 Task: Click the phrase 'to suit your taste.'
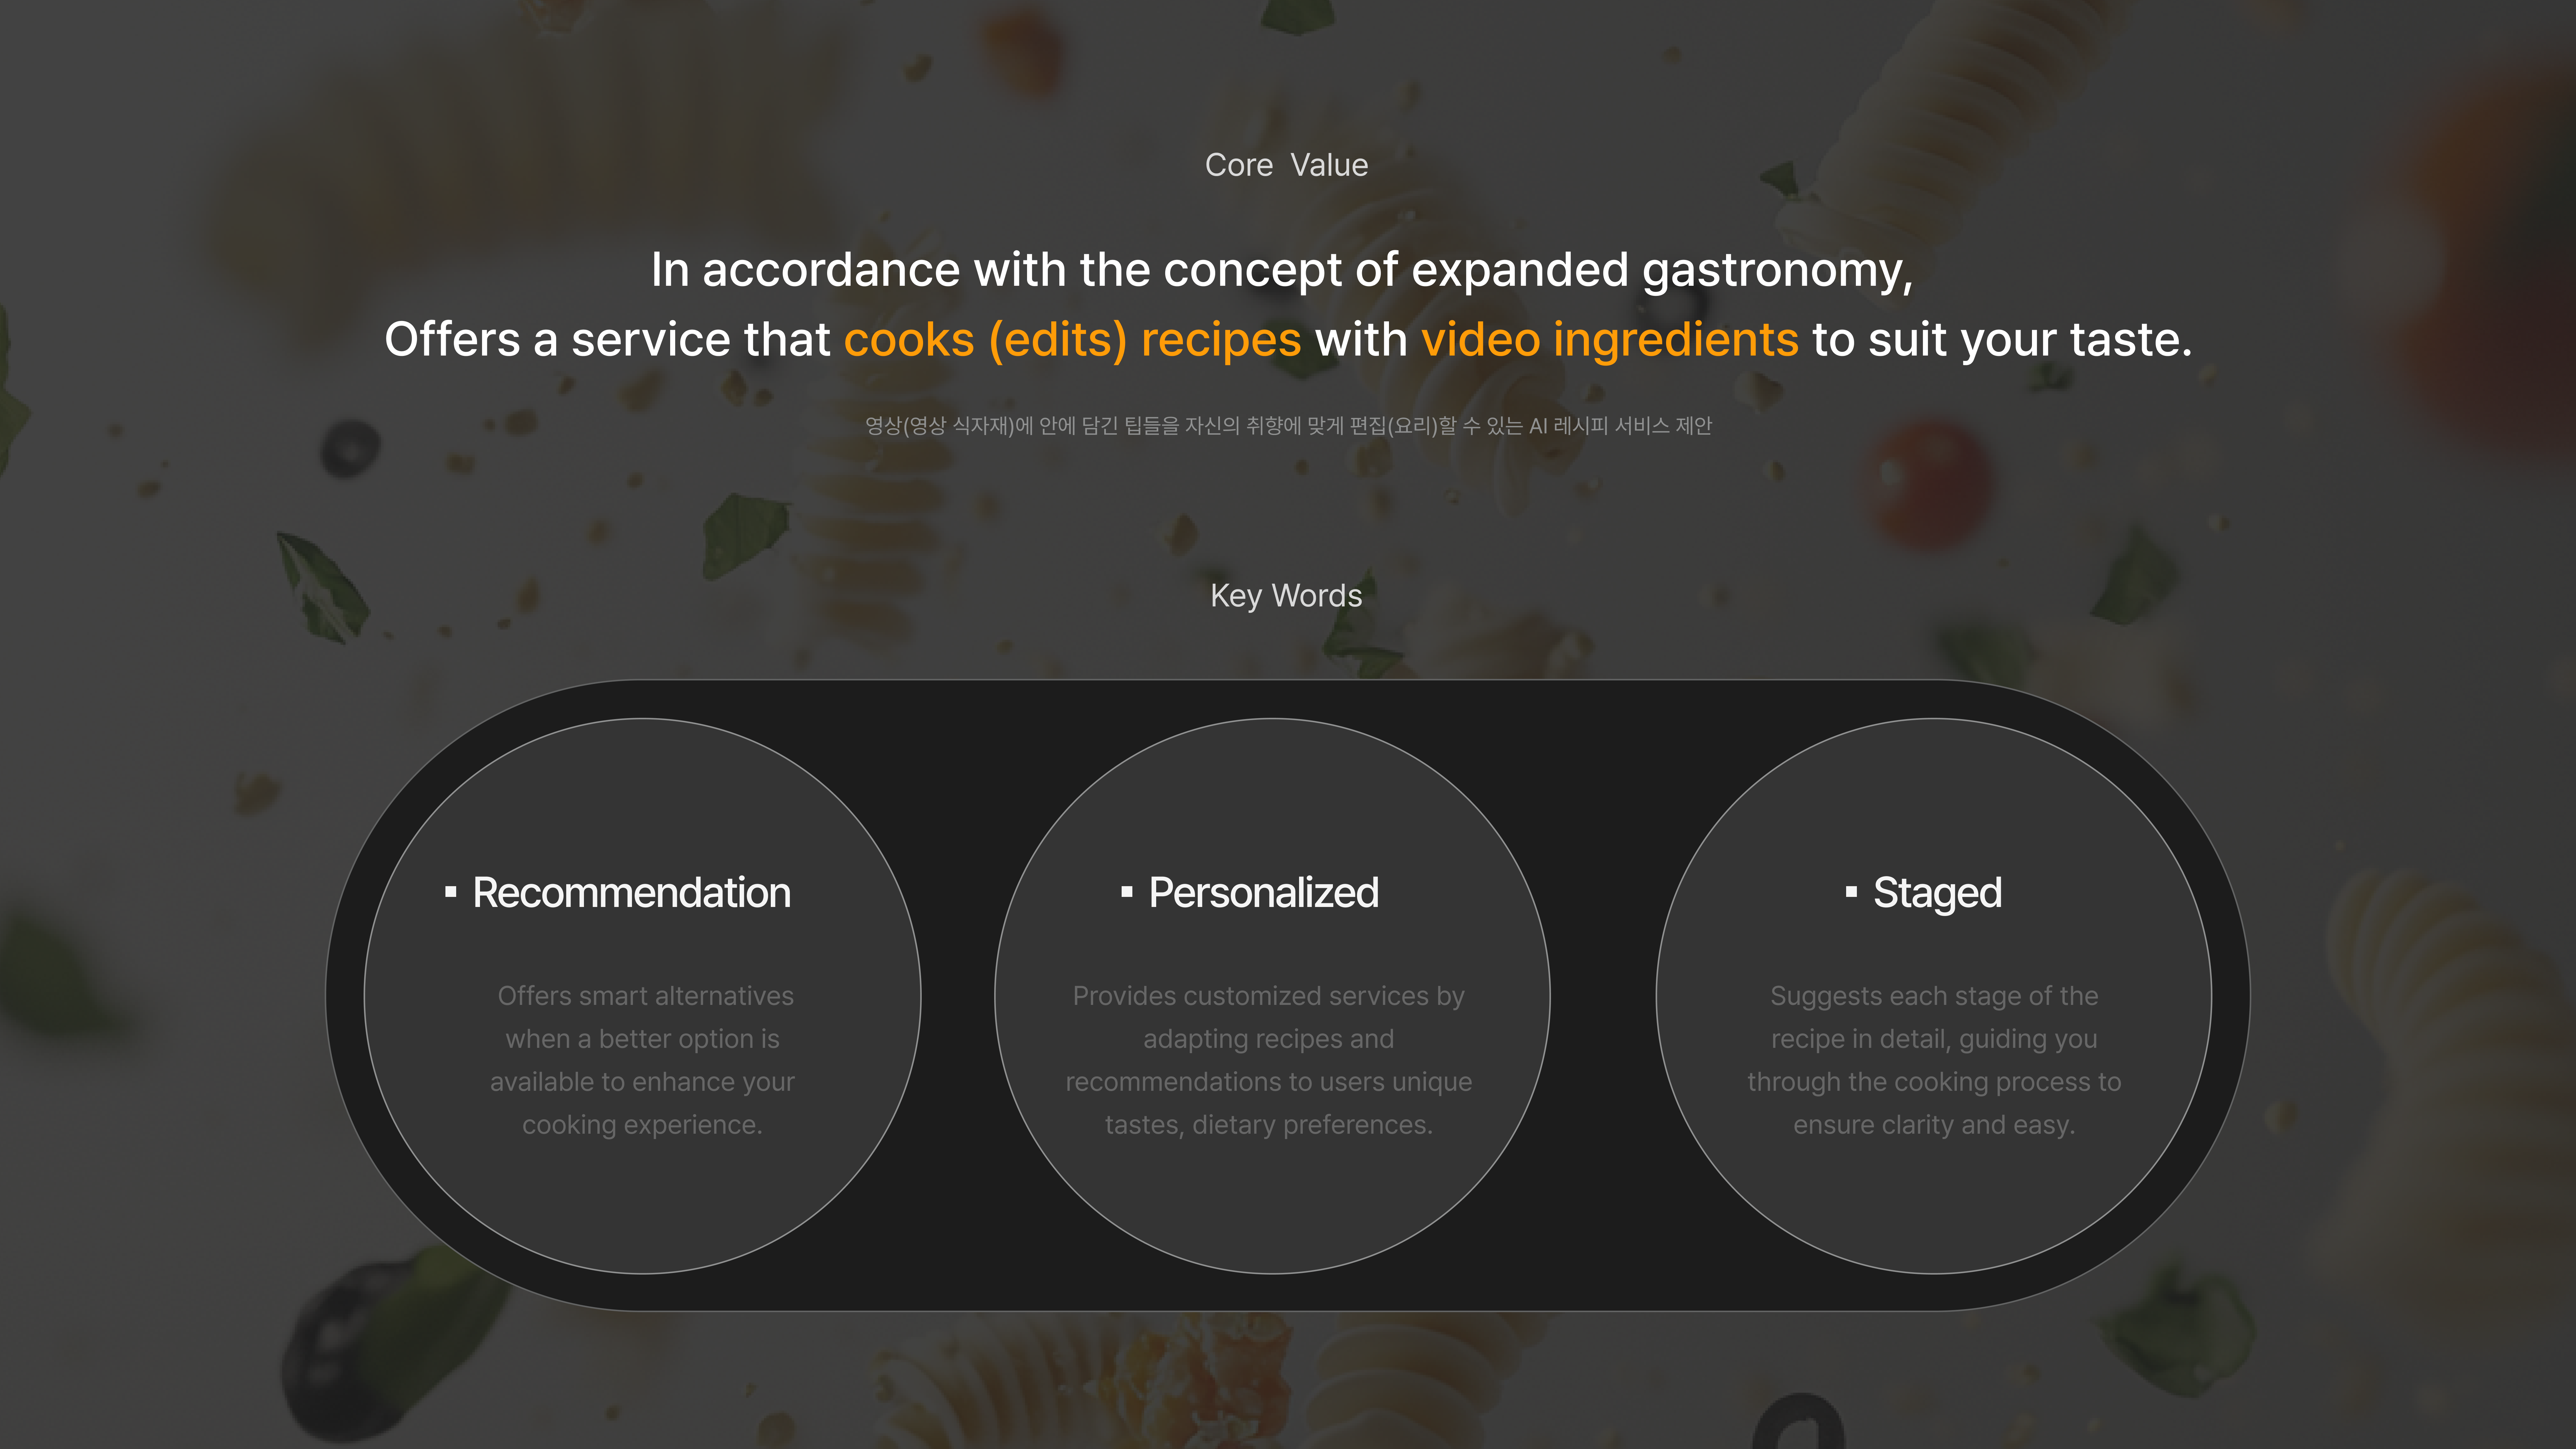[2002, 340]
